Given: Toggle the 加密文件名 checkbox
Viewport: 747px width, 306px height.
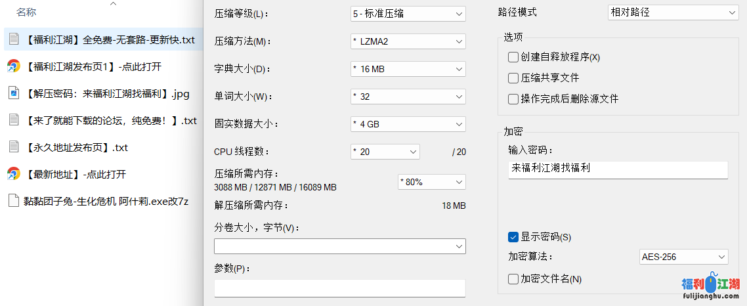Looking at the screenshot, I should 513,279.
